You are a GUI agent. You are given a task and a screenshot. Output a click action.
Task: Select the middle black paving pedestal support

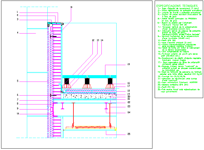[87, 82]
